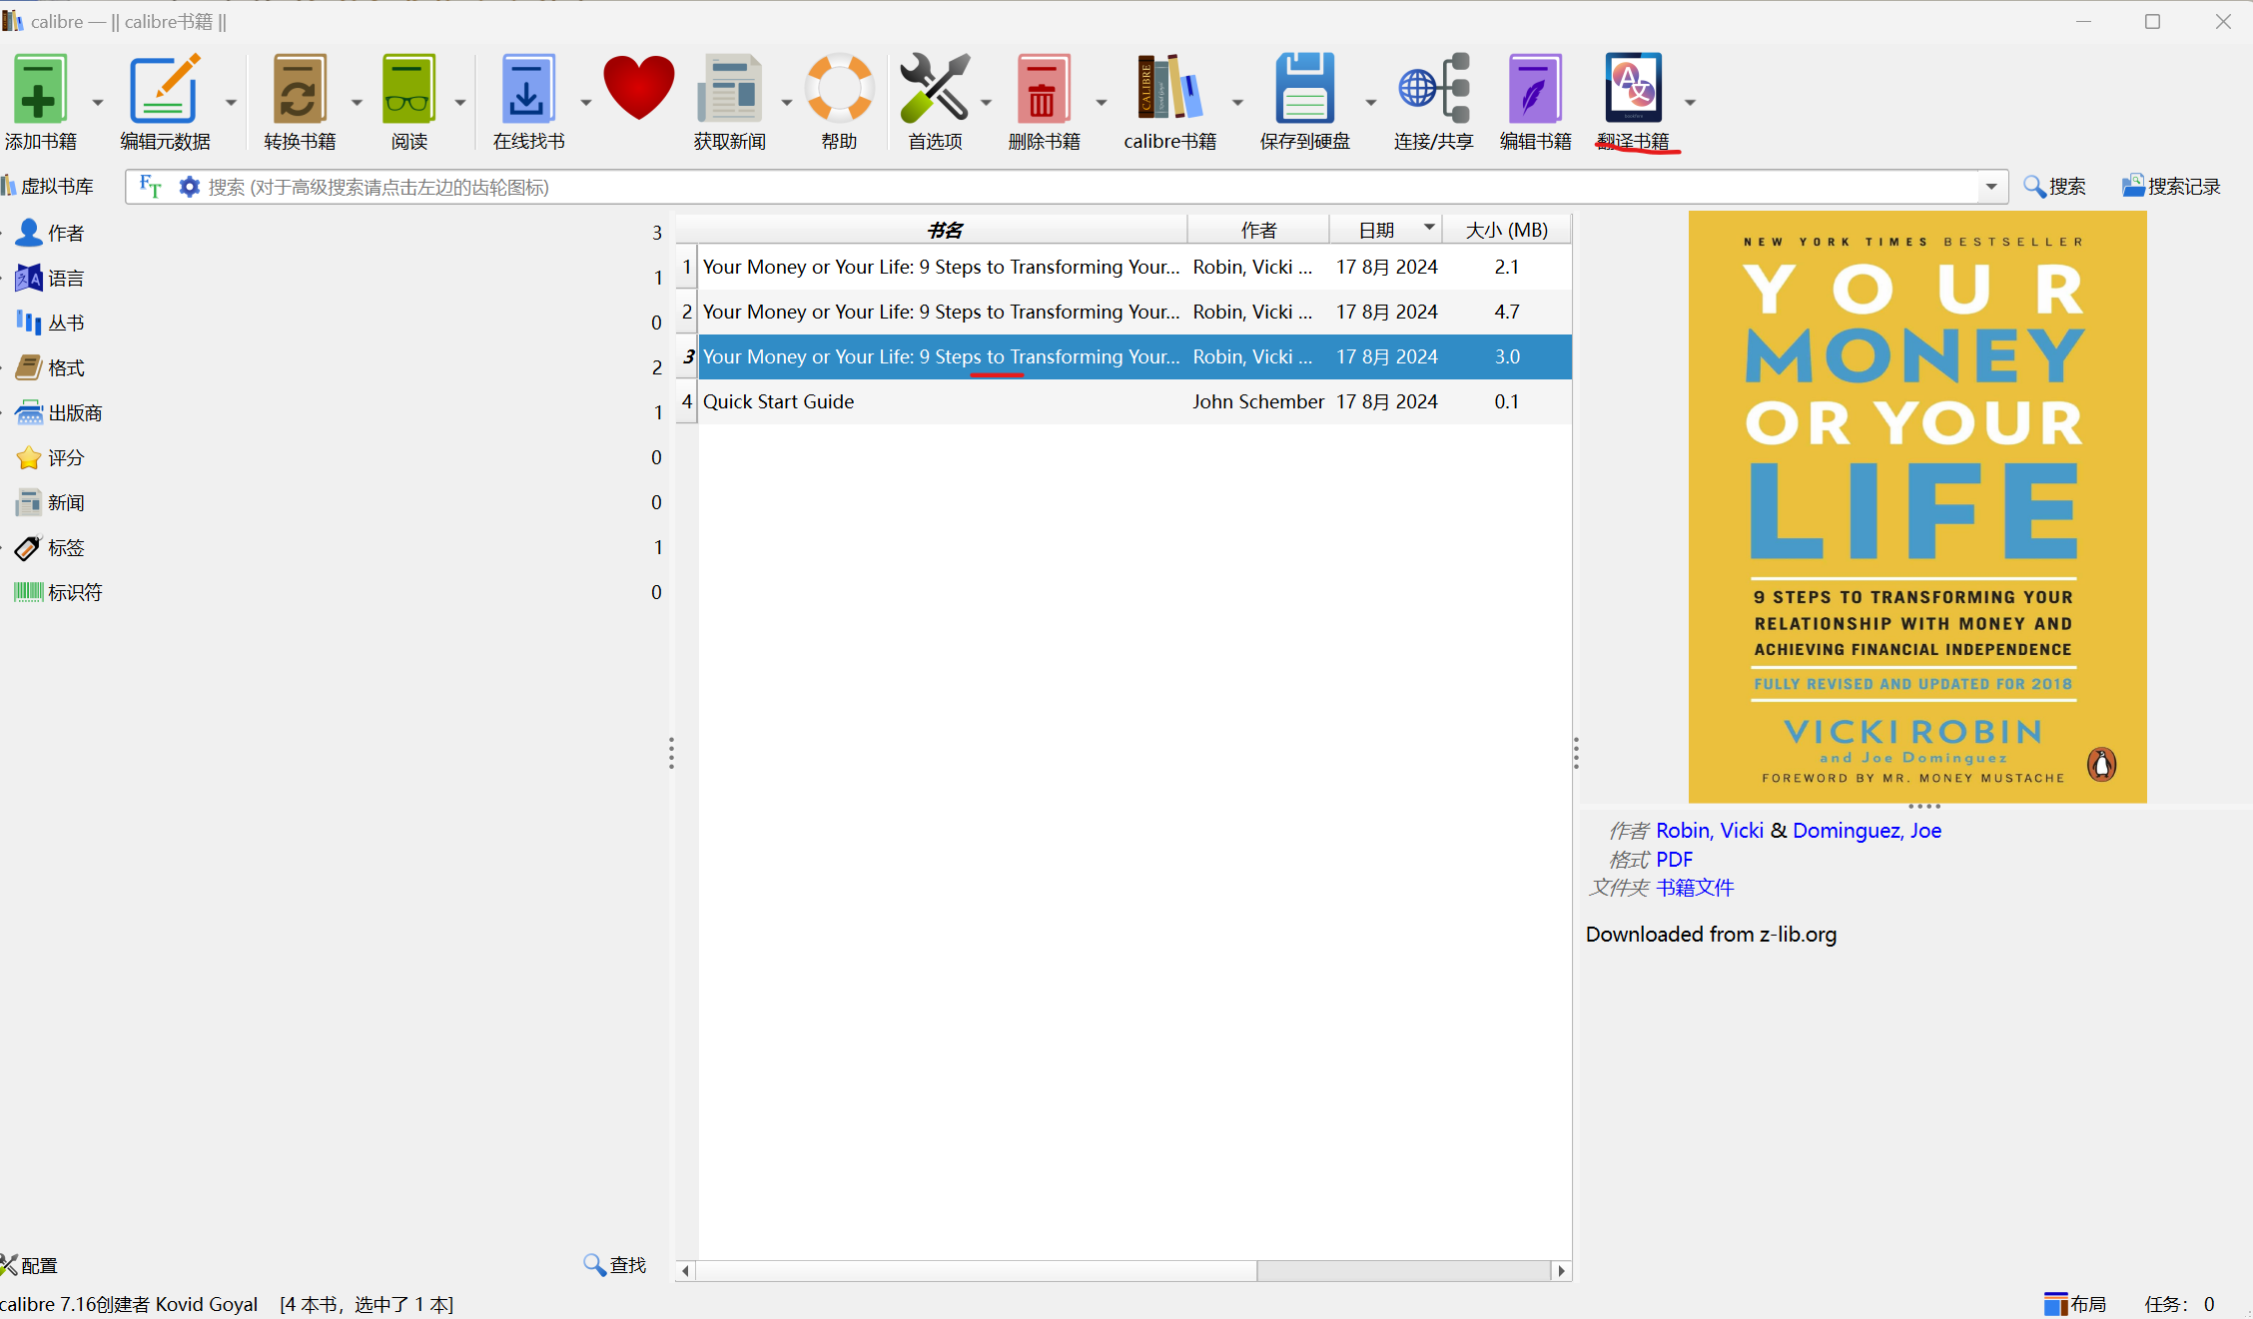Open the calibre书籍 library icon
2253x1319 pixels.
point(1170,88)
